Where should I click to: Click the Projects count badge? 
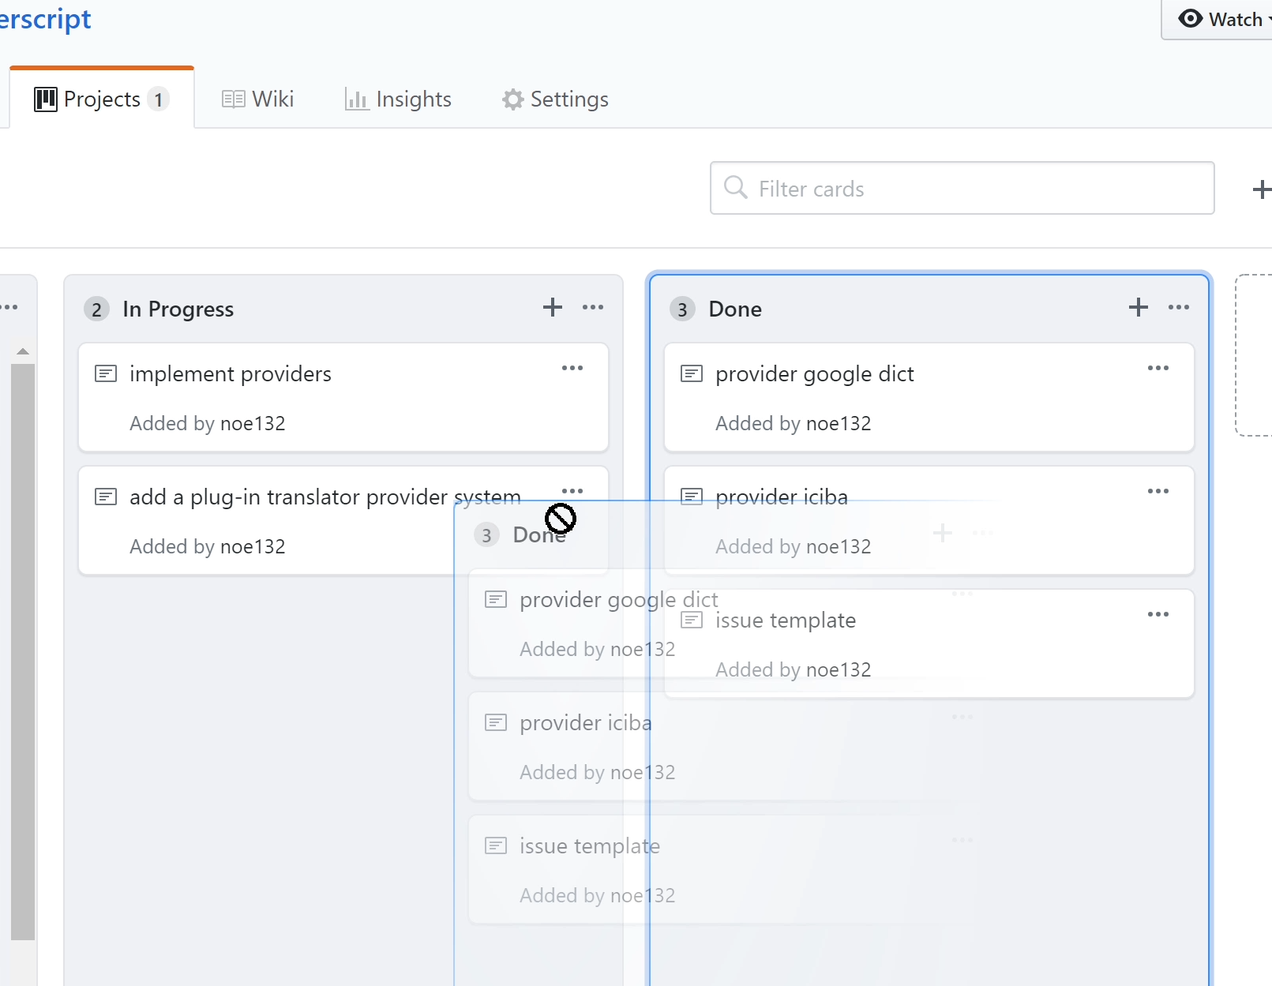(x=159, y=99)
